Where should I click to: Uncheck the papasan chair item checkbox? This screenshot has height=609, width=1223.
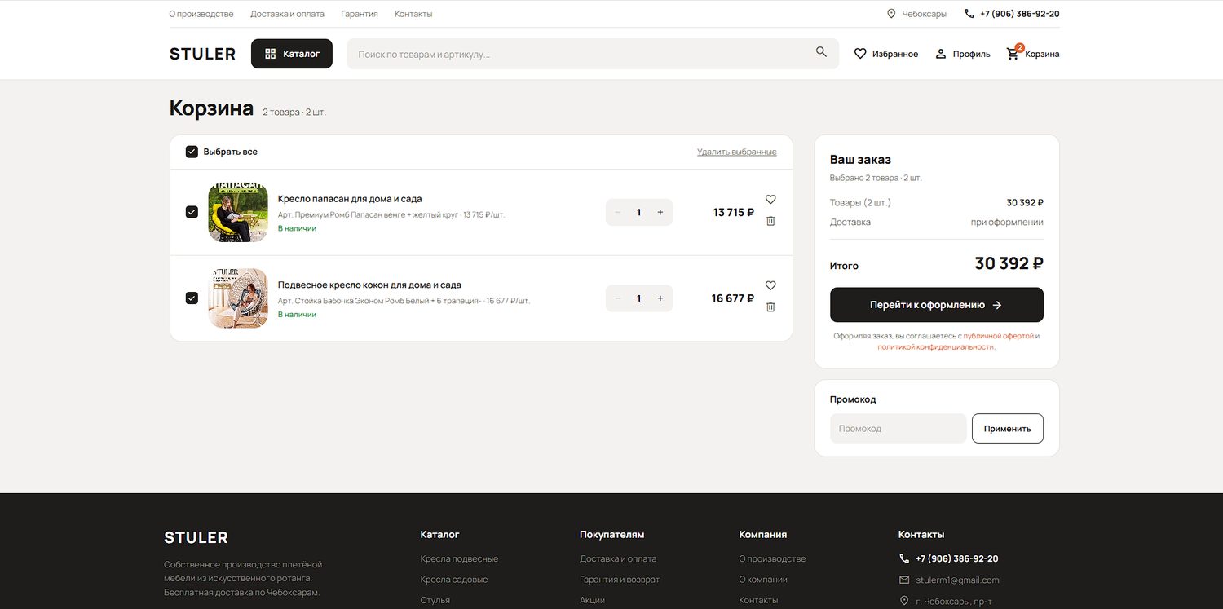192,212
